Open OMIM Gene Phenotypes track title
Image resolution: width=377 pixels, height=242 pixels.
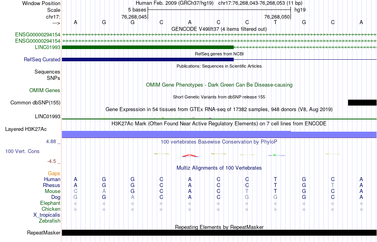(219, 85)
